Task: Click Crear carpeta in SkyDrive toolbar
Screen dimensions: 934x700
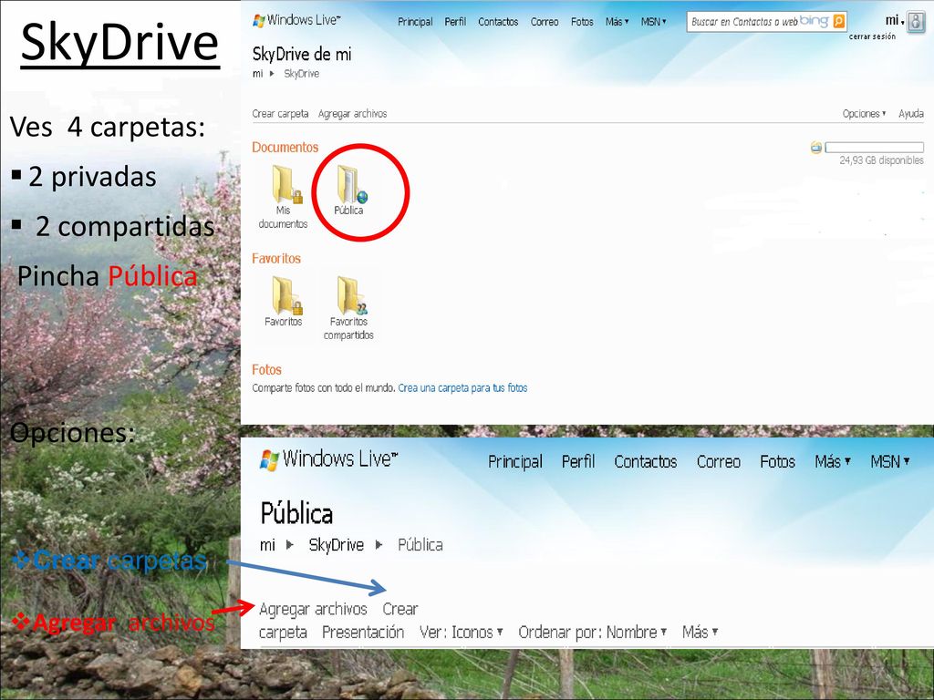Action: point(281,113)
